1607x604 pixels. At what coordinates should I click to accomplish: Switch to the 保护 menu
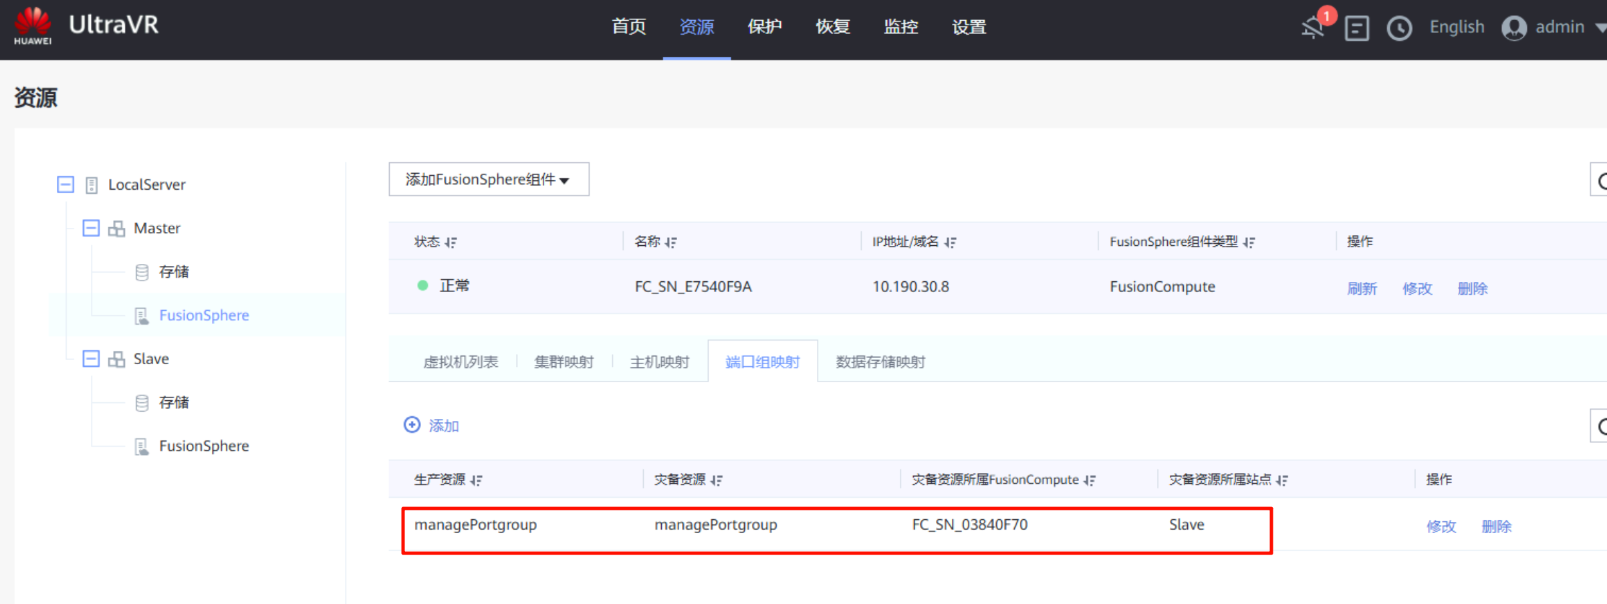[x=764, y=27]
